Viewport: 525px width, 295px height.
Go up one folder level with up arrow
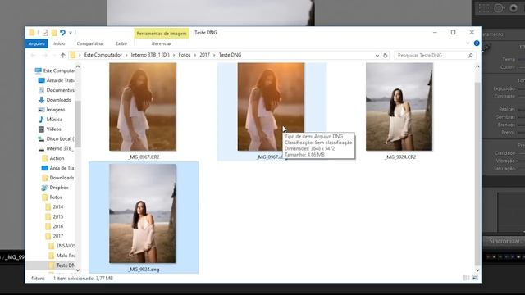[x=62, y=55]
